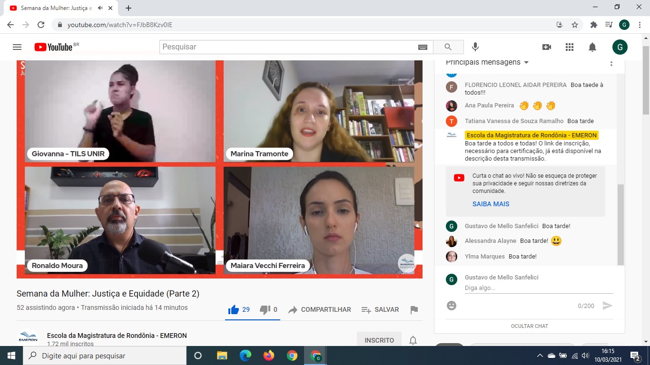650x365 pixels.
Task: Open the create video camera icon
Action: (547, 47)
